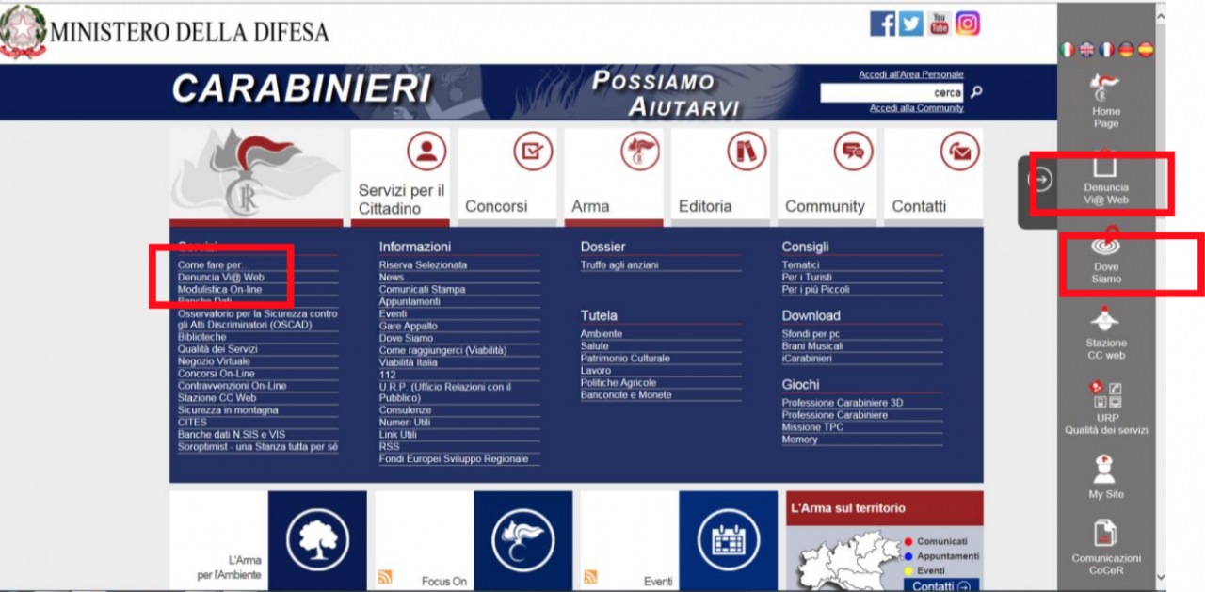Open Brani Musicali link
Screen dimensions: 1205x592
(812, 346)
